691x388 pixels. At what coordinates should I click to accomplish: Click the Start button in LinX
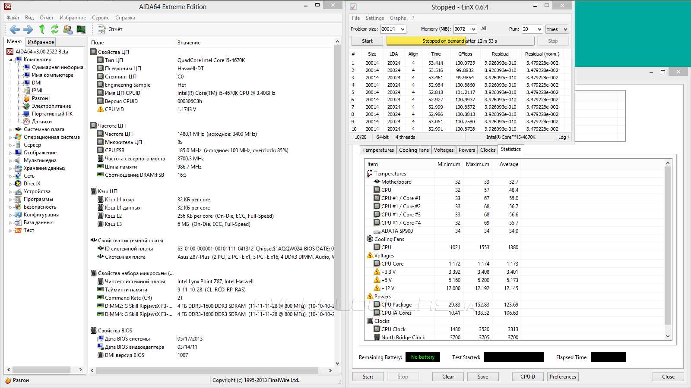[367, 41]
